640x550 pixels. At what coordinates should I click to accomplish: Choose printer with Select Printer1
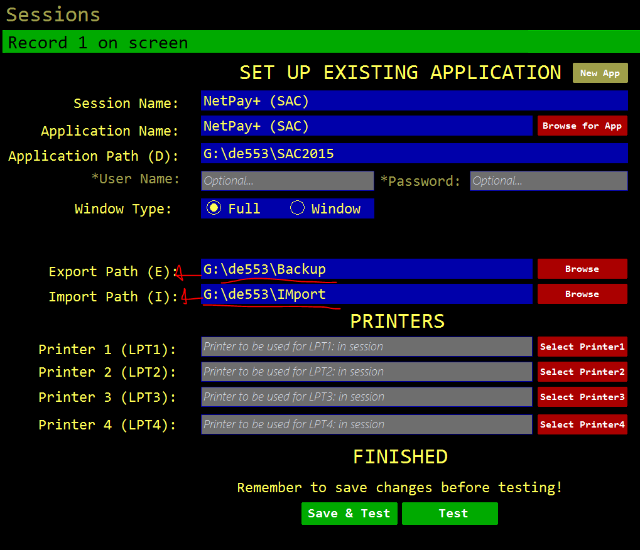point(582,347)
